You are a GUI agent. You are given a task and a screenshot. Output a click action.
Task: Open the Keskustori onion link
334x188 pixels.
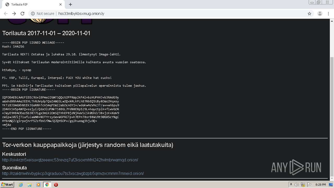point(70,160)
